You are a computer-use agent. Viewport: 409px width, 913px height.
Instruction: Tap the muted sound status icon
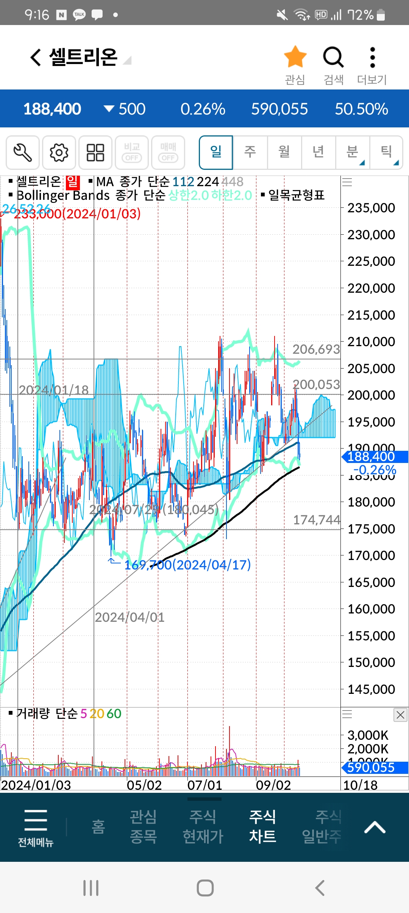[282, 15]
